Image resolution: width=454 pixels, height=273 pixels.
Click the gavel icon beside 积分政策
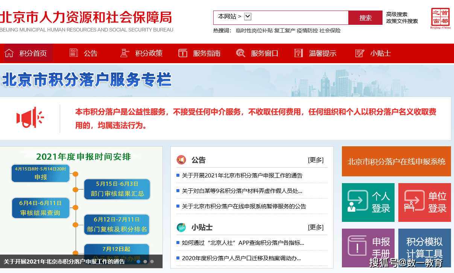125,53
